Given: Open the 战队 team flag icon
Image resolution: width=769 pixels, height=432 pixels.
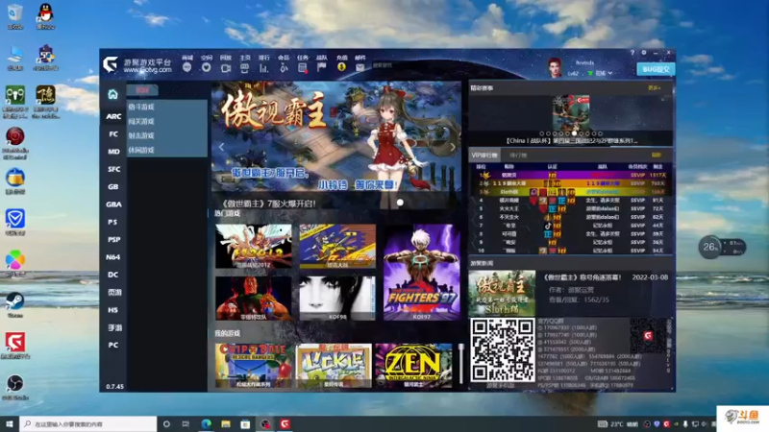Looking at the screenshot, I should point(322,67).
